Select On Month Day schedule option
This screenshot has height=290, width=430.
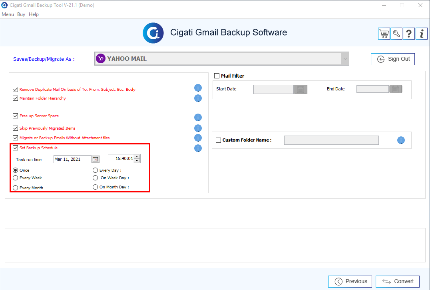(x=95, y=187)
